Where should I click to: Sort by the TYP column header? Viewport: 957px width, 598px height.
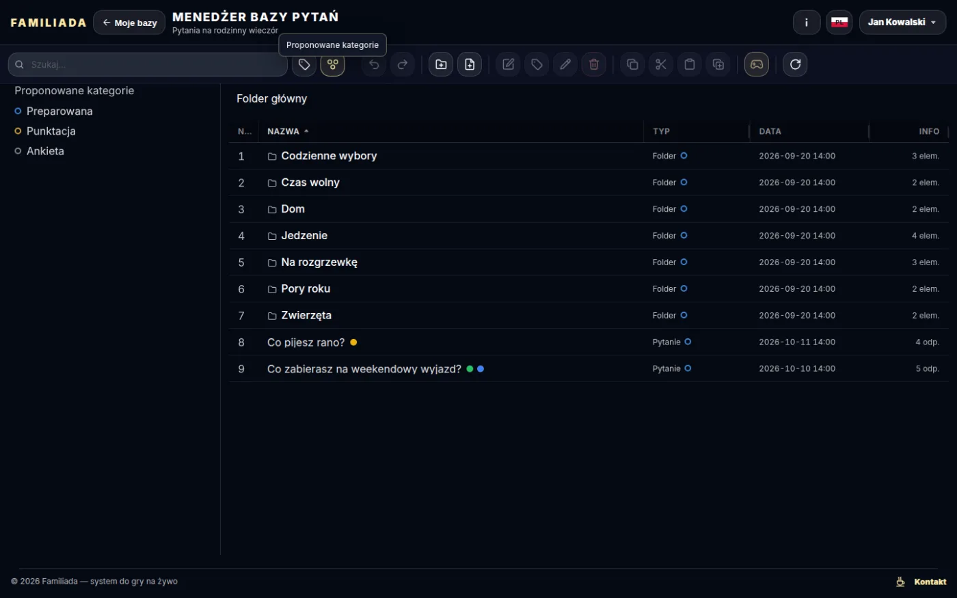661,131
